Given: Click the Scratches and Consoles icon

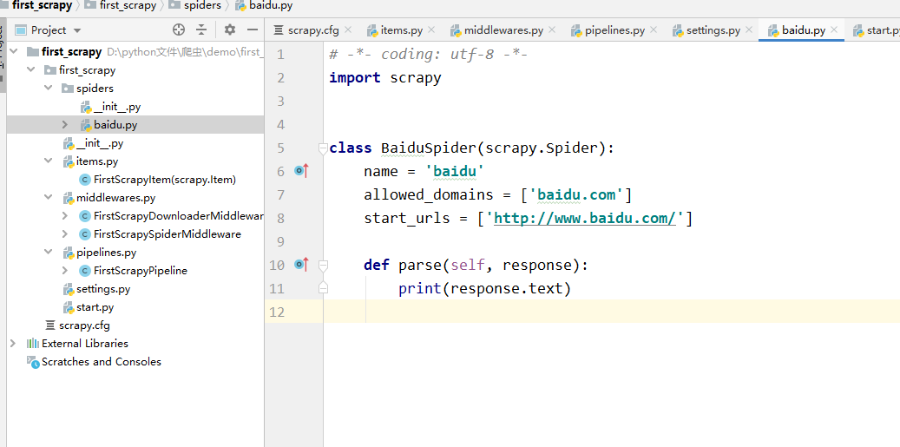Looking at the screenshot, I should point(33,361).
